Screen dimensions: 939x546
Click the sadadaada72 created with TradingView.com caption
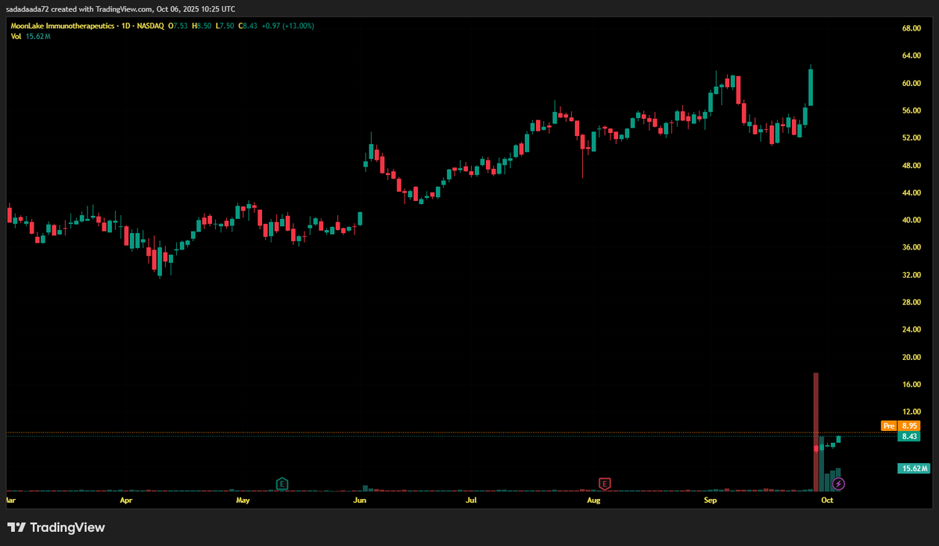(x=122, y=9)
